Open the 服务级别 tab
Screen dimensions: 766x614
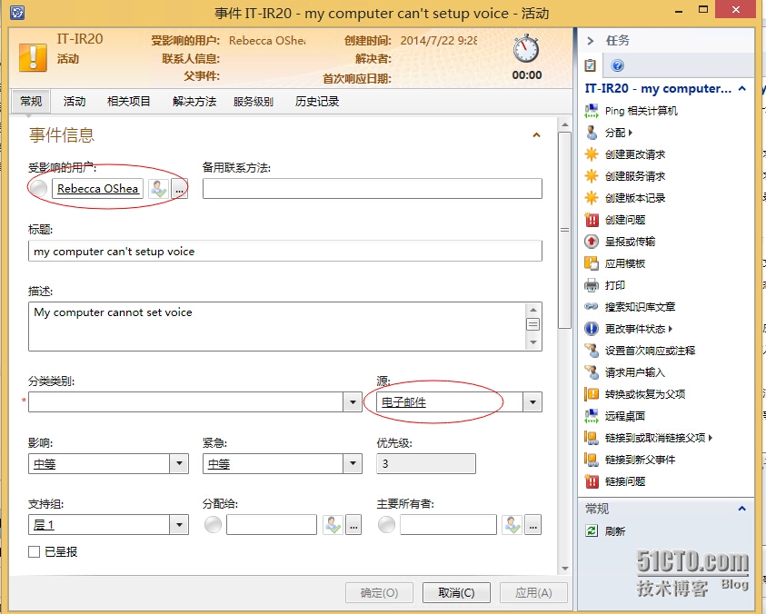pos(253,101)
